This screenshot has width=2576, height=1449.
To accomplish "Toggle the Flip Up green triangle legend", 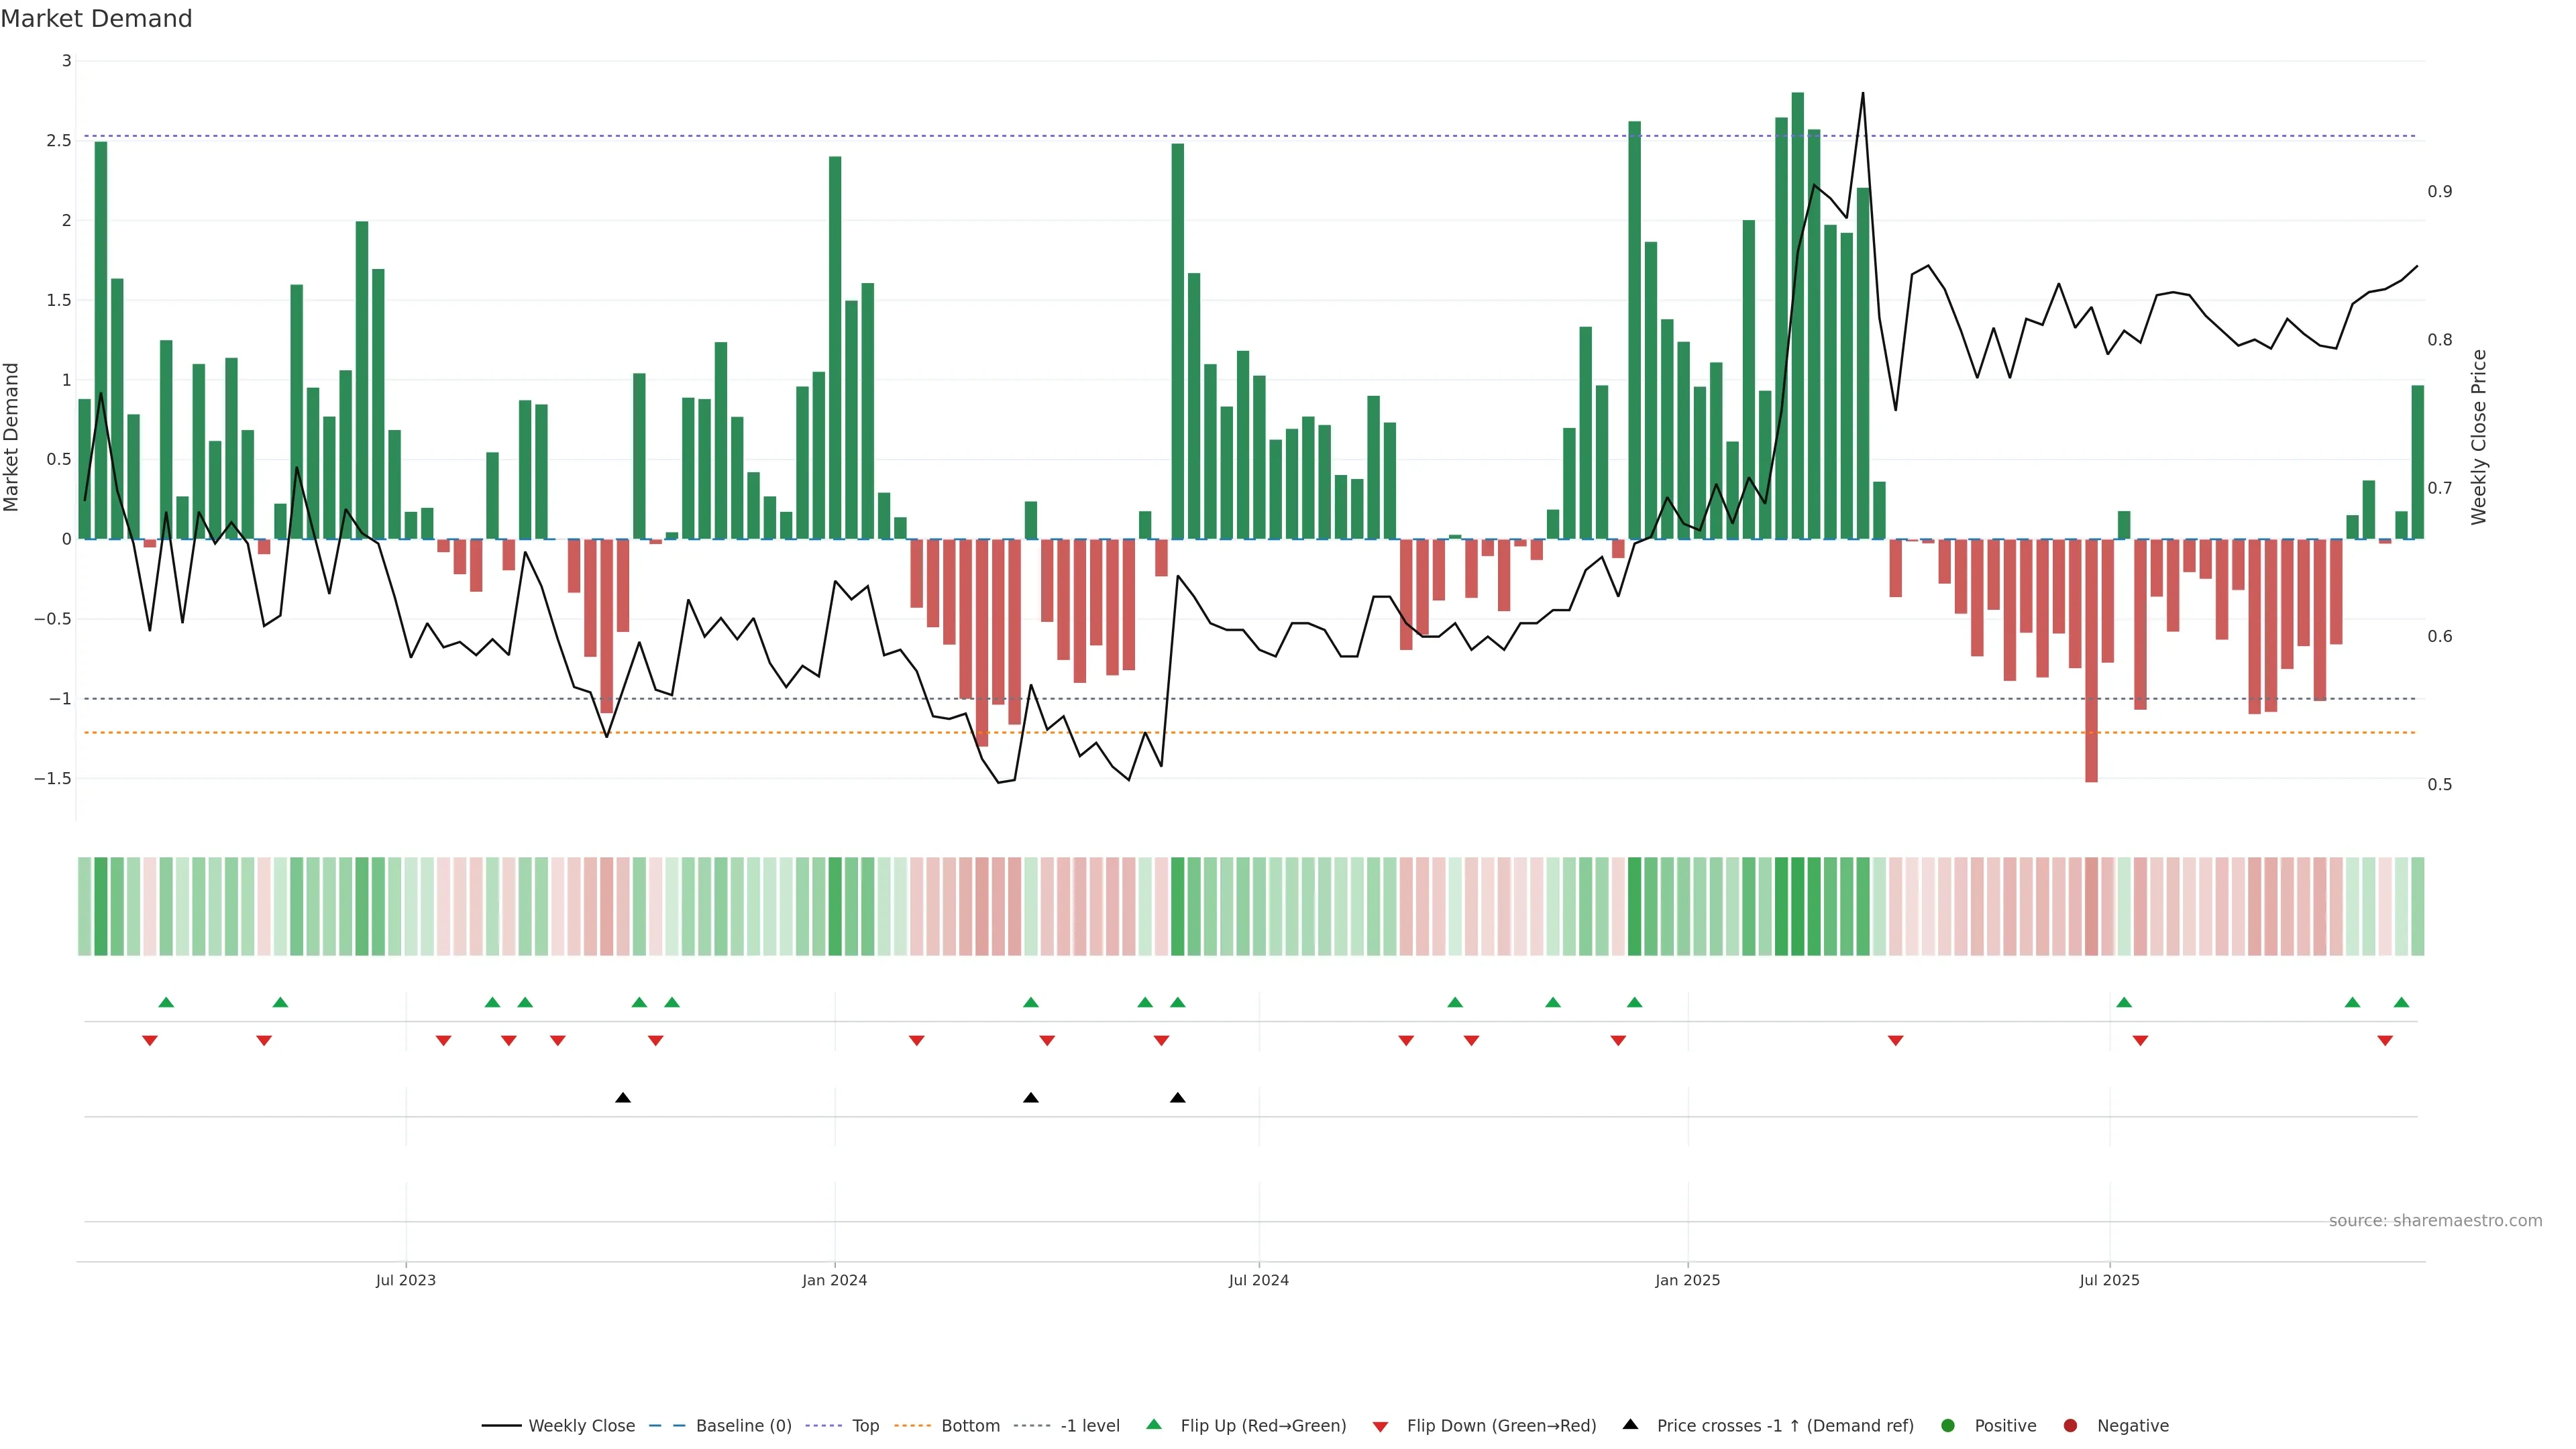I will coord(1154,1425).
